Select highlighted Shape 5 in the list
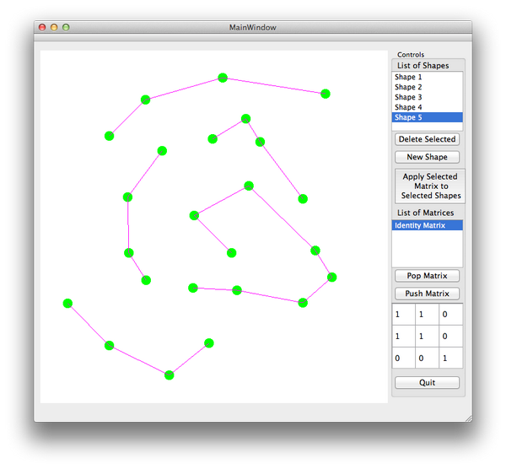506x469 pixels. pos(427,117)
